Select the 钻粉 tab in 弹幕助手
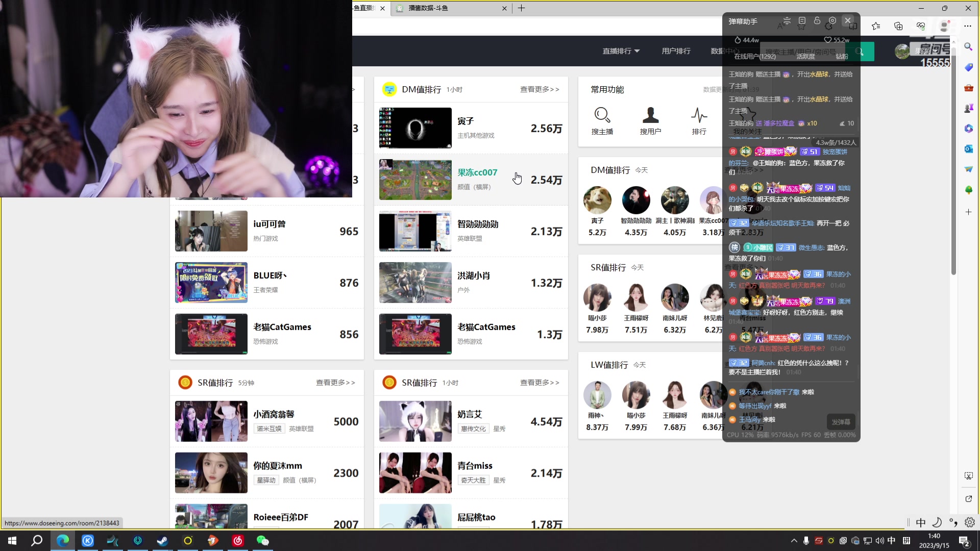 tap(842, 57)
